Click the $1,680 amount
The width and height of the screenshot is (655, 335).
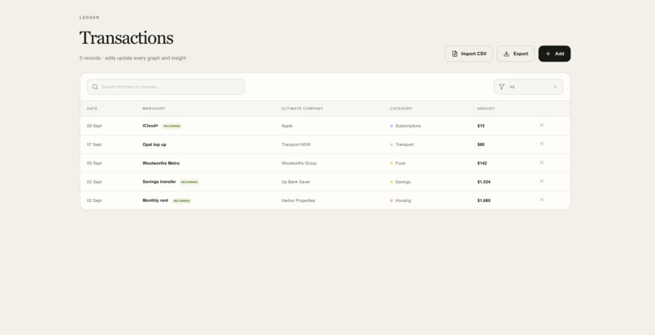(x=484, y=200)
